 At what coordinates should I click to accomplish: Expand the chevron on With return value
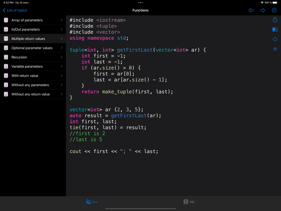[62, 76]
